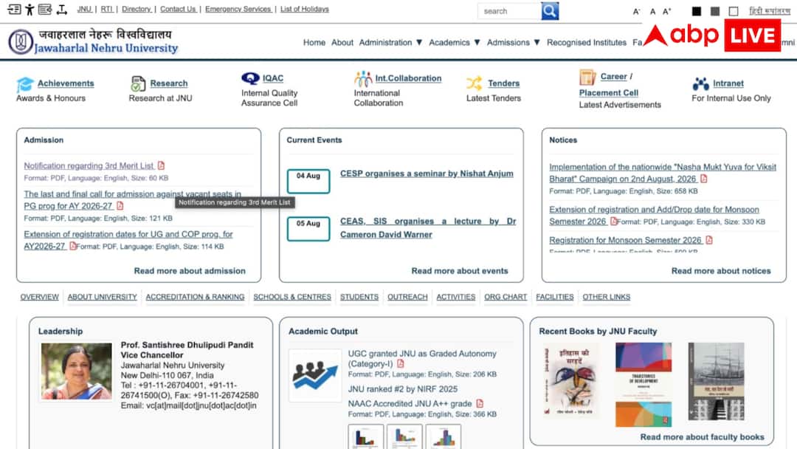The height and width of the screenshot is (449, 797).
Task: Expand the Administration dropdown menu
Action: click(390, 43)
